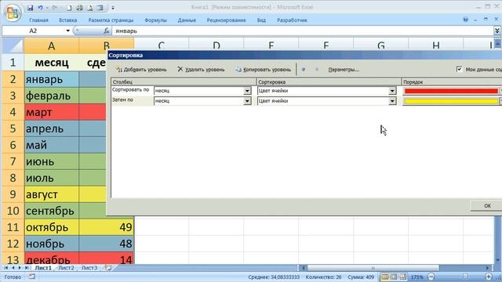Click the yellow order color swatch
Viewport: 502px width, 282px height.
(451, 101)
